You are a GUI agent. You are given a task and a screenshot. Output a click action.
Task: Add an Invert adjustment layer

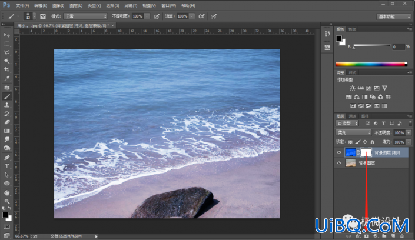tap(353, 106)
